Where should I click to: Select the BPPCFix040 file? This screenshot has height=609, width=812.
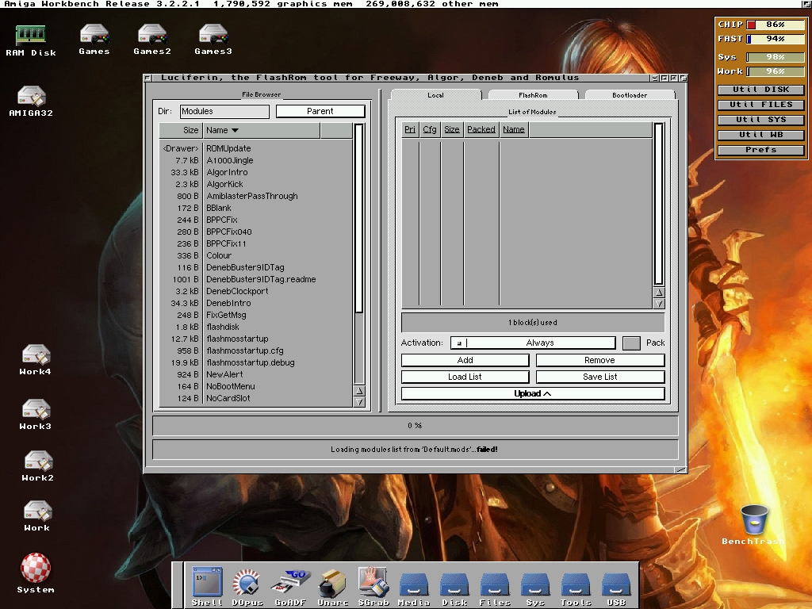tap(256, 232)
